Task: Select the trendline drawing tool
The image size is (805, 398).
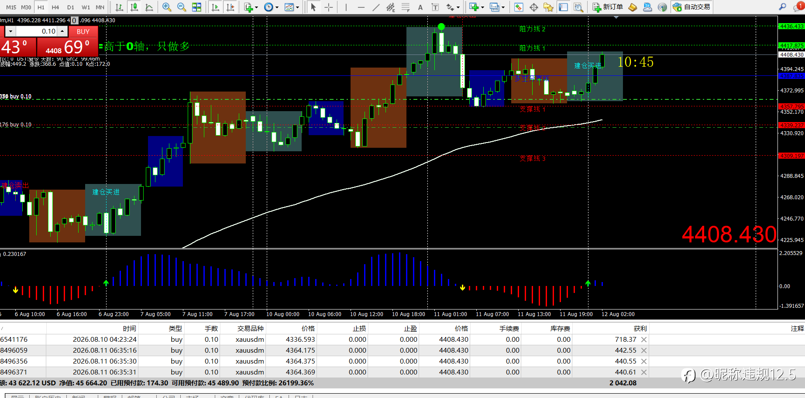Action: pos(375,7)
